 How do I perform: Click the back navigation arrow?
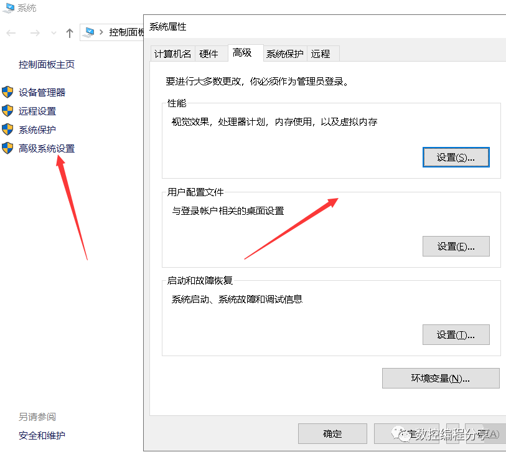(12, 32)
